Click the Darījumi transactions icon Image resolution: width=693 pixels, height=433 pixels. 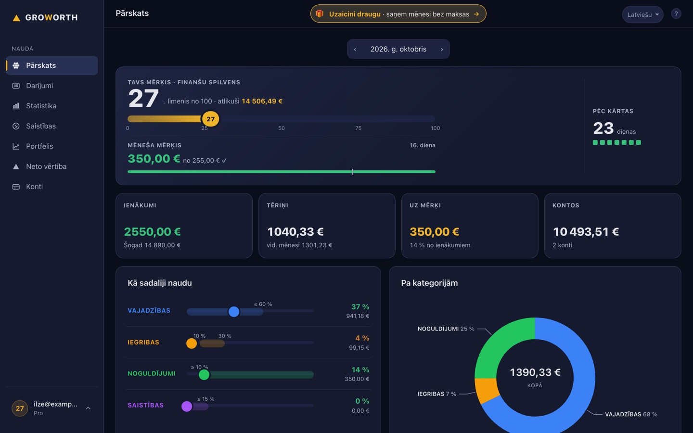coord(16,86)
